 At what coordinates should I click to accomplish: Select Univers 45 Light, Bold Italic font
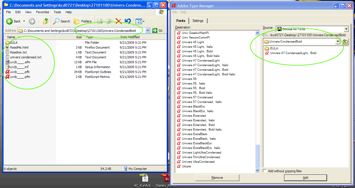(x=198, y=56)
